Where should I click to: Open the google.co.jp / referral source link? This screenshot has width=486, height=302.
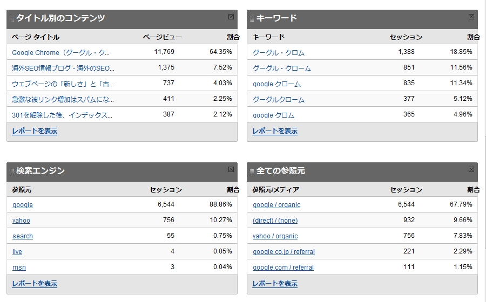283,252
